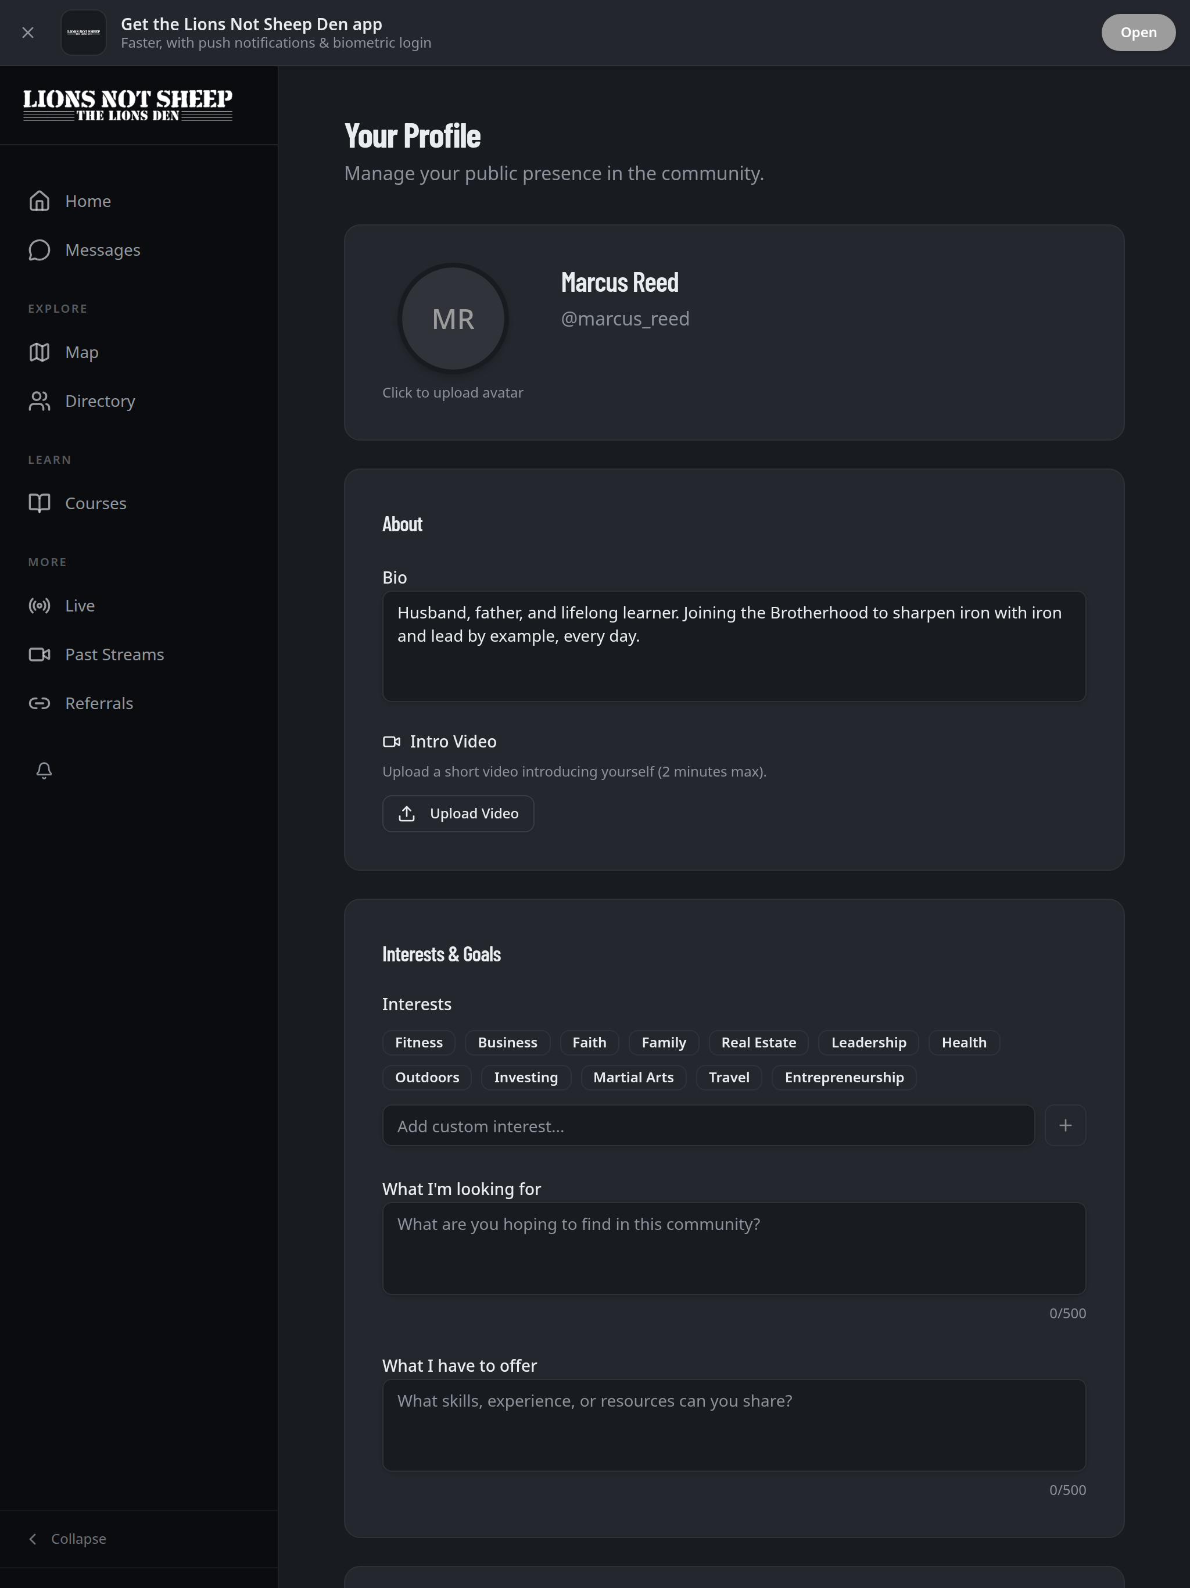This screenshot has width=1190, height=1588.
Task: Click the Past Streams camera icon
Action: coord(40,654)
